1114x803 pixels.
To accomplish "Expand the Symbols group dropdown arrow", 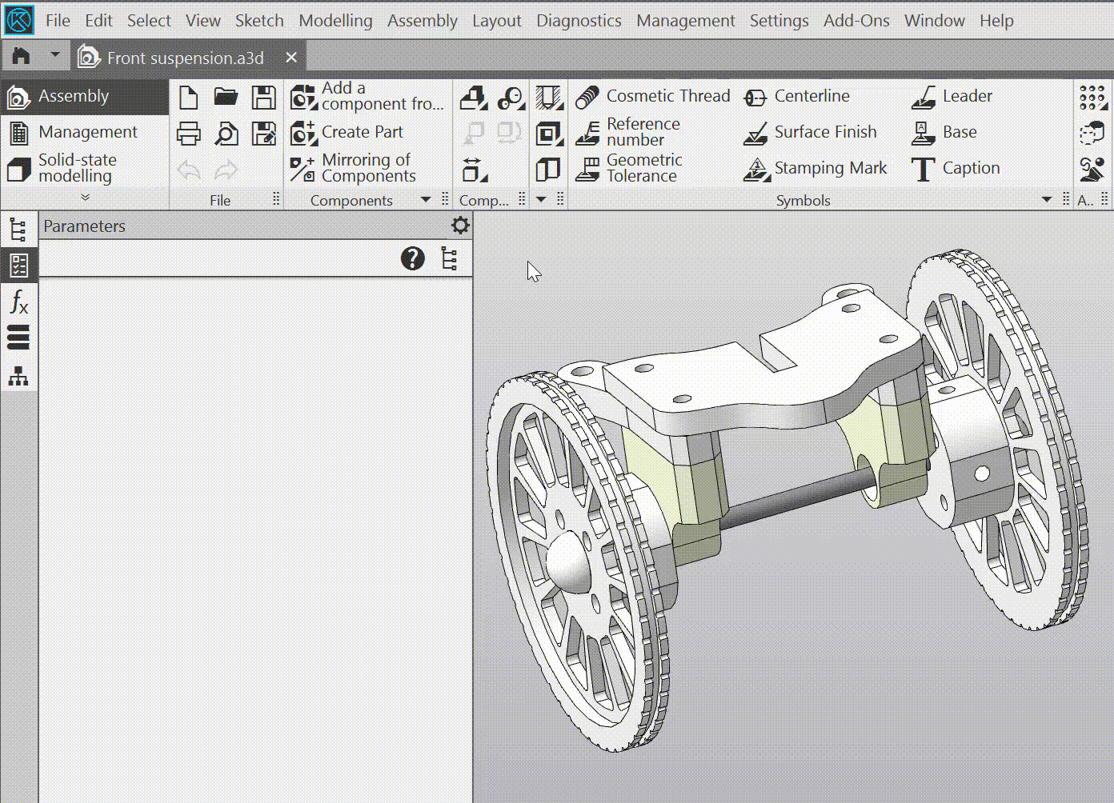I will point(1046,200).
